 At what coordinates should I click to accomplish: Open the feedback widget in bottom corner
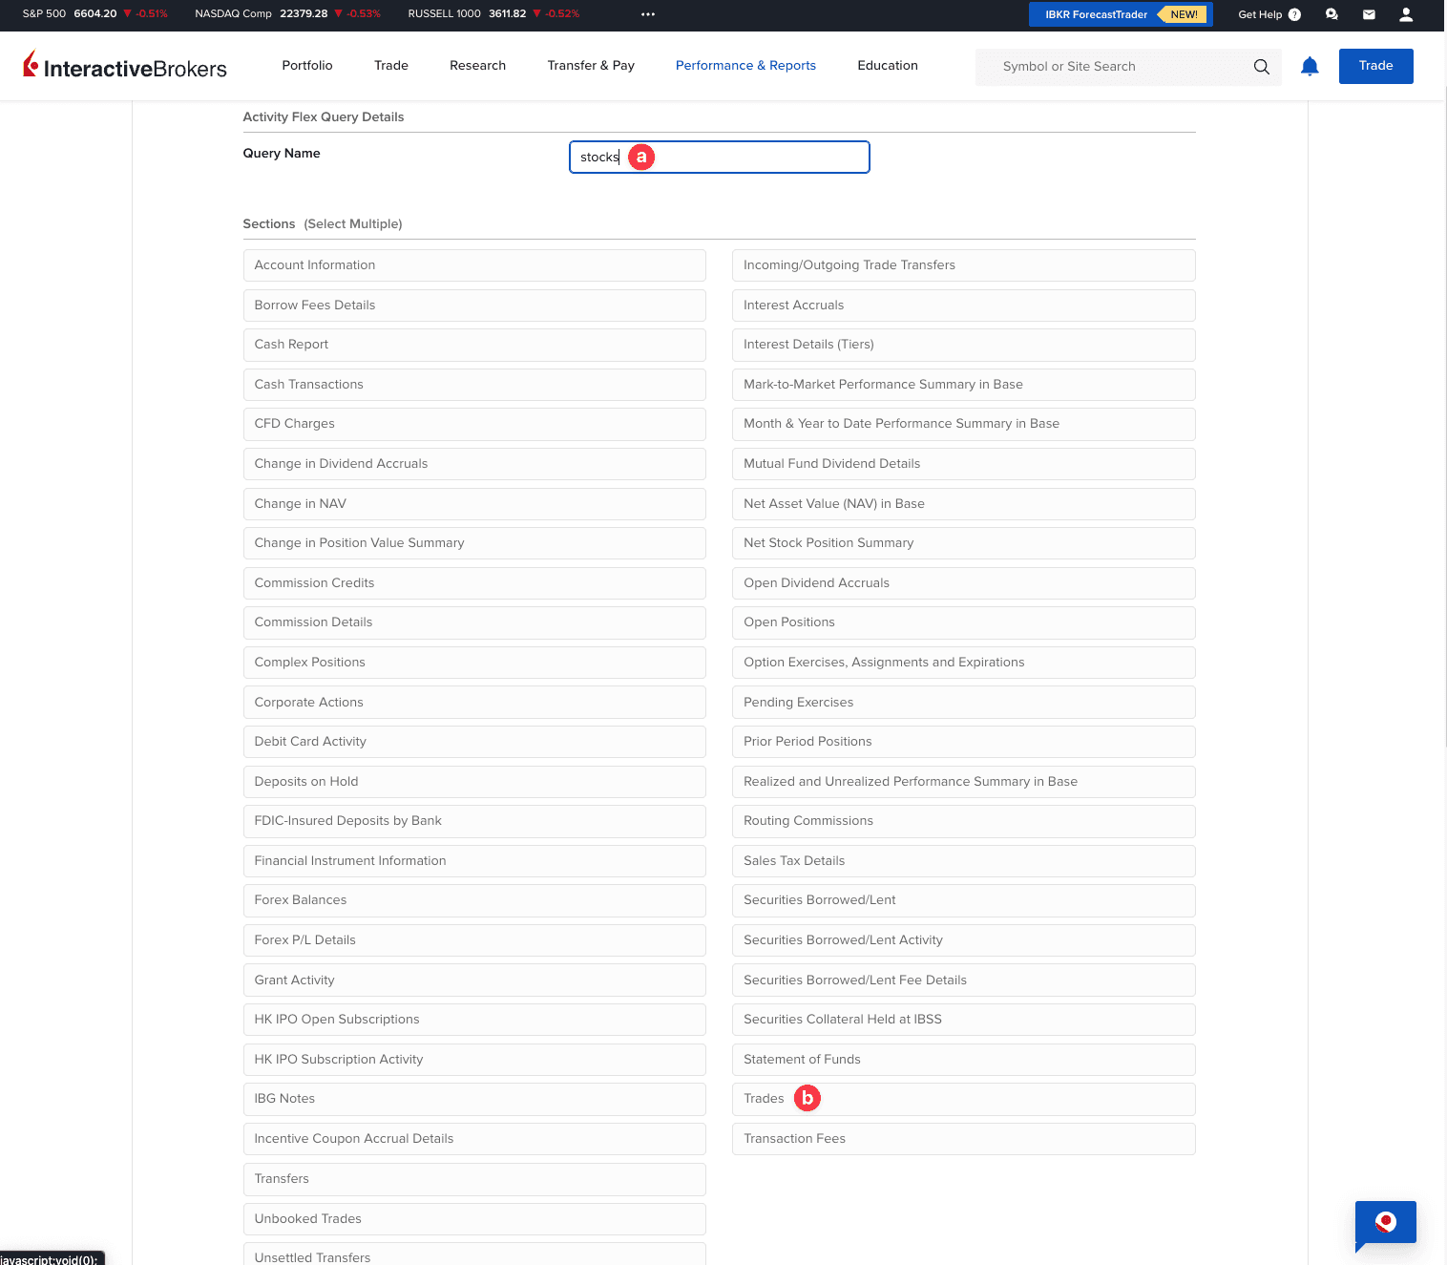[1385, 1224]
